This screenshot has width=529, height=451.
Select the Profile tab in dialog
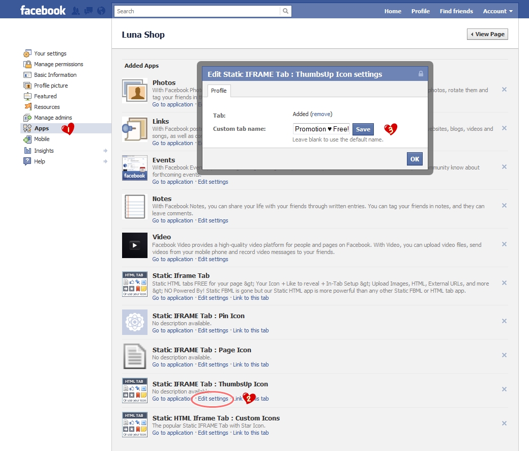(219, 91)
